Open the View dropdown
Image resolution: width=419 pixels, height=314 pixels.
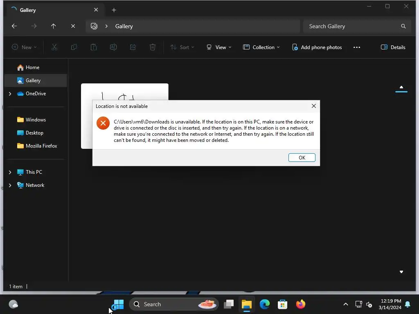[x=219, y=47]
